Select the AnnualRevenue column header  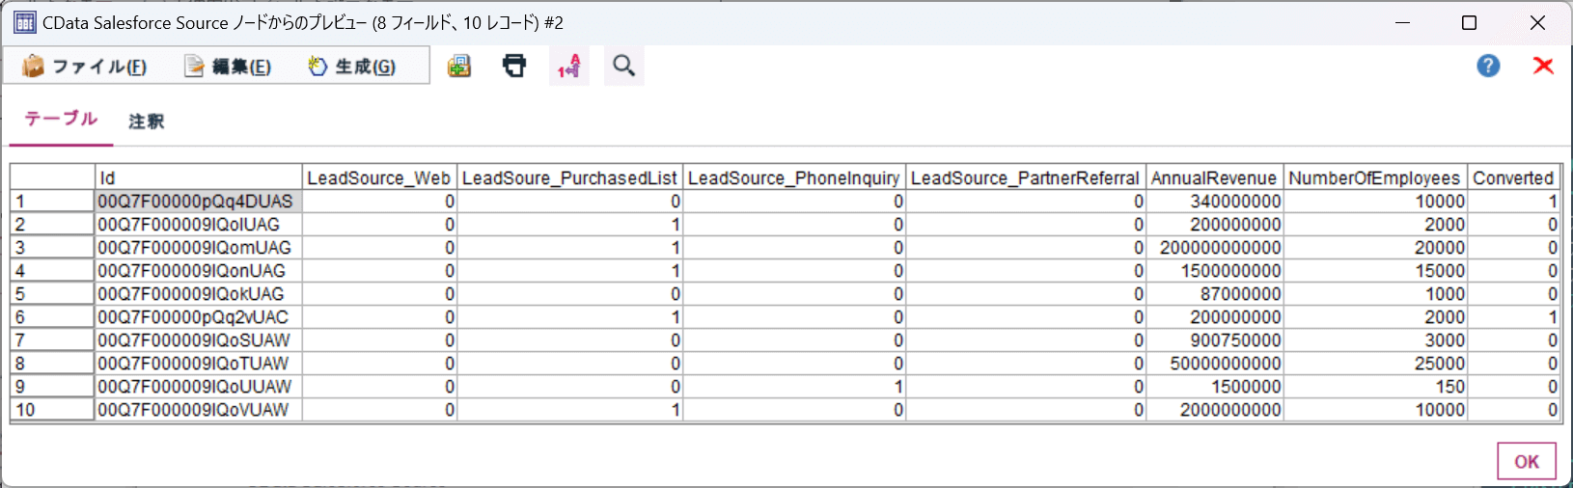[x=1215, y=177]
